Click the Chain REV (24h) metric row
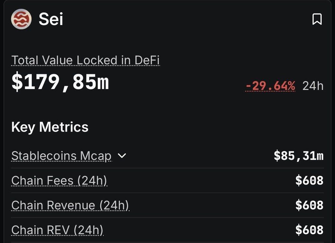Screen dimensions: 335x243 pyautogui.click(x=195, y=230)
